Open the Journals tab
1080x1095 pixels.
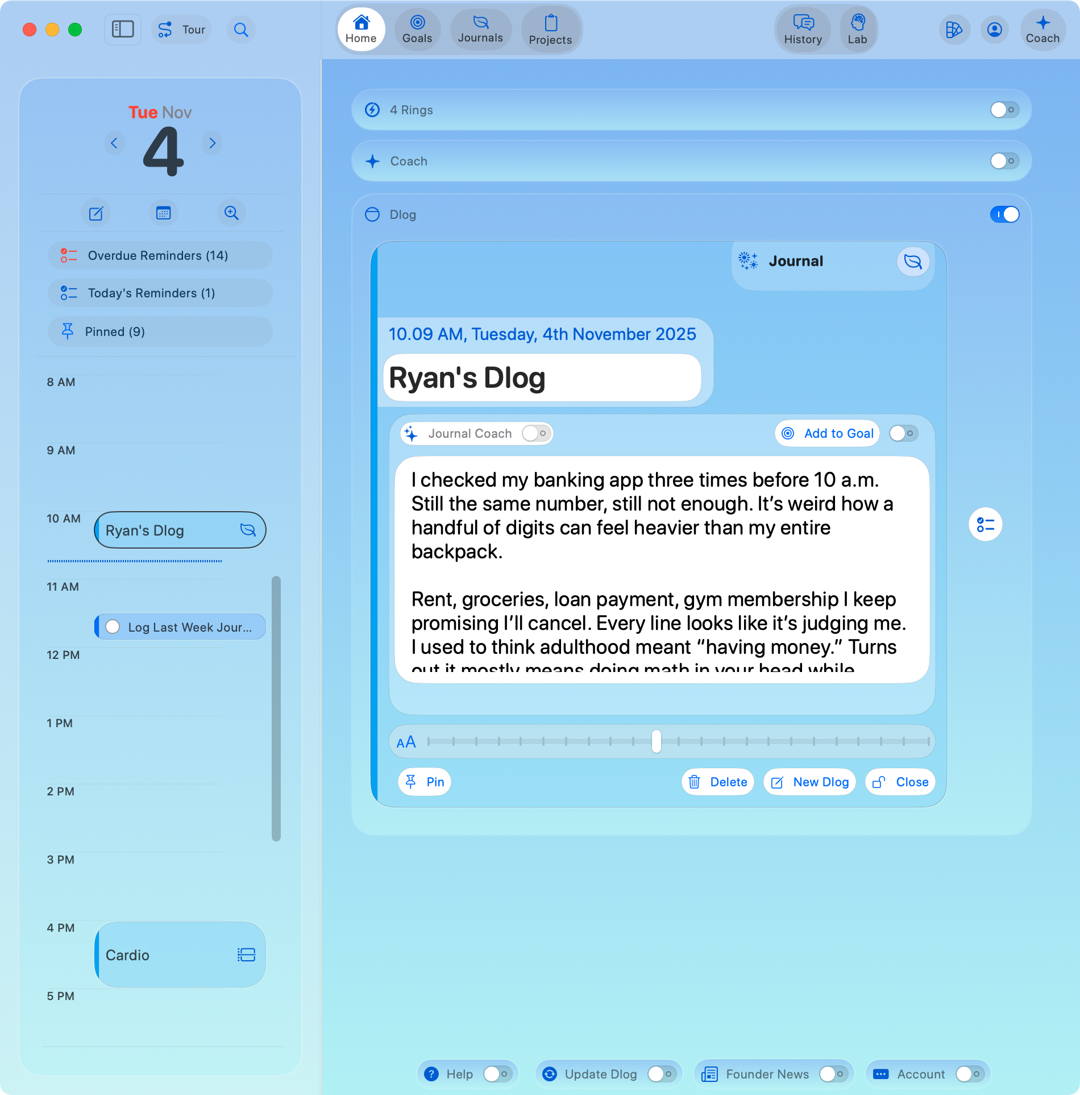(x=480, y=30)
